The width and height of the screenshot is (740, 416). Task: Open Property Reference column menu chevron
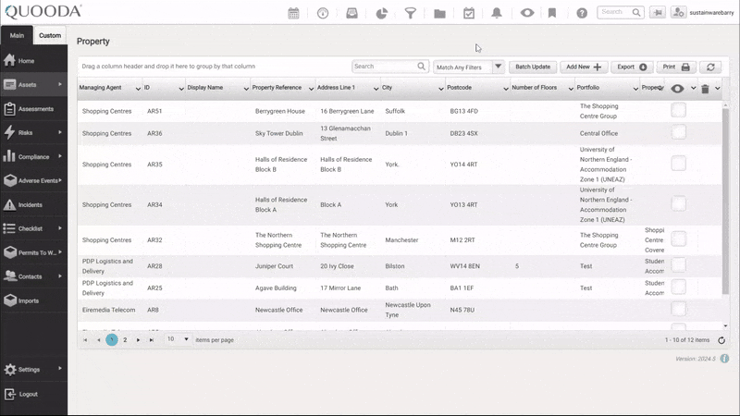click(x=311, y=89)
